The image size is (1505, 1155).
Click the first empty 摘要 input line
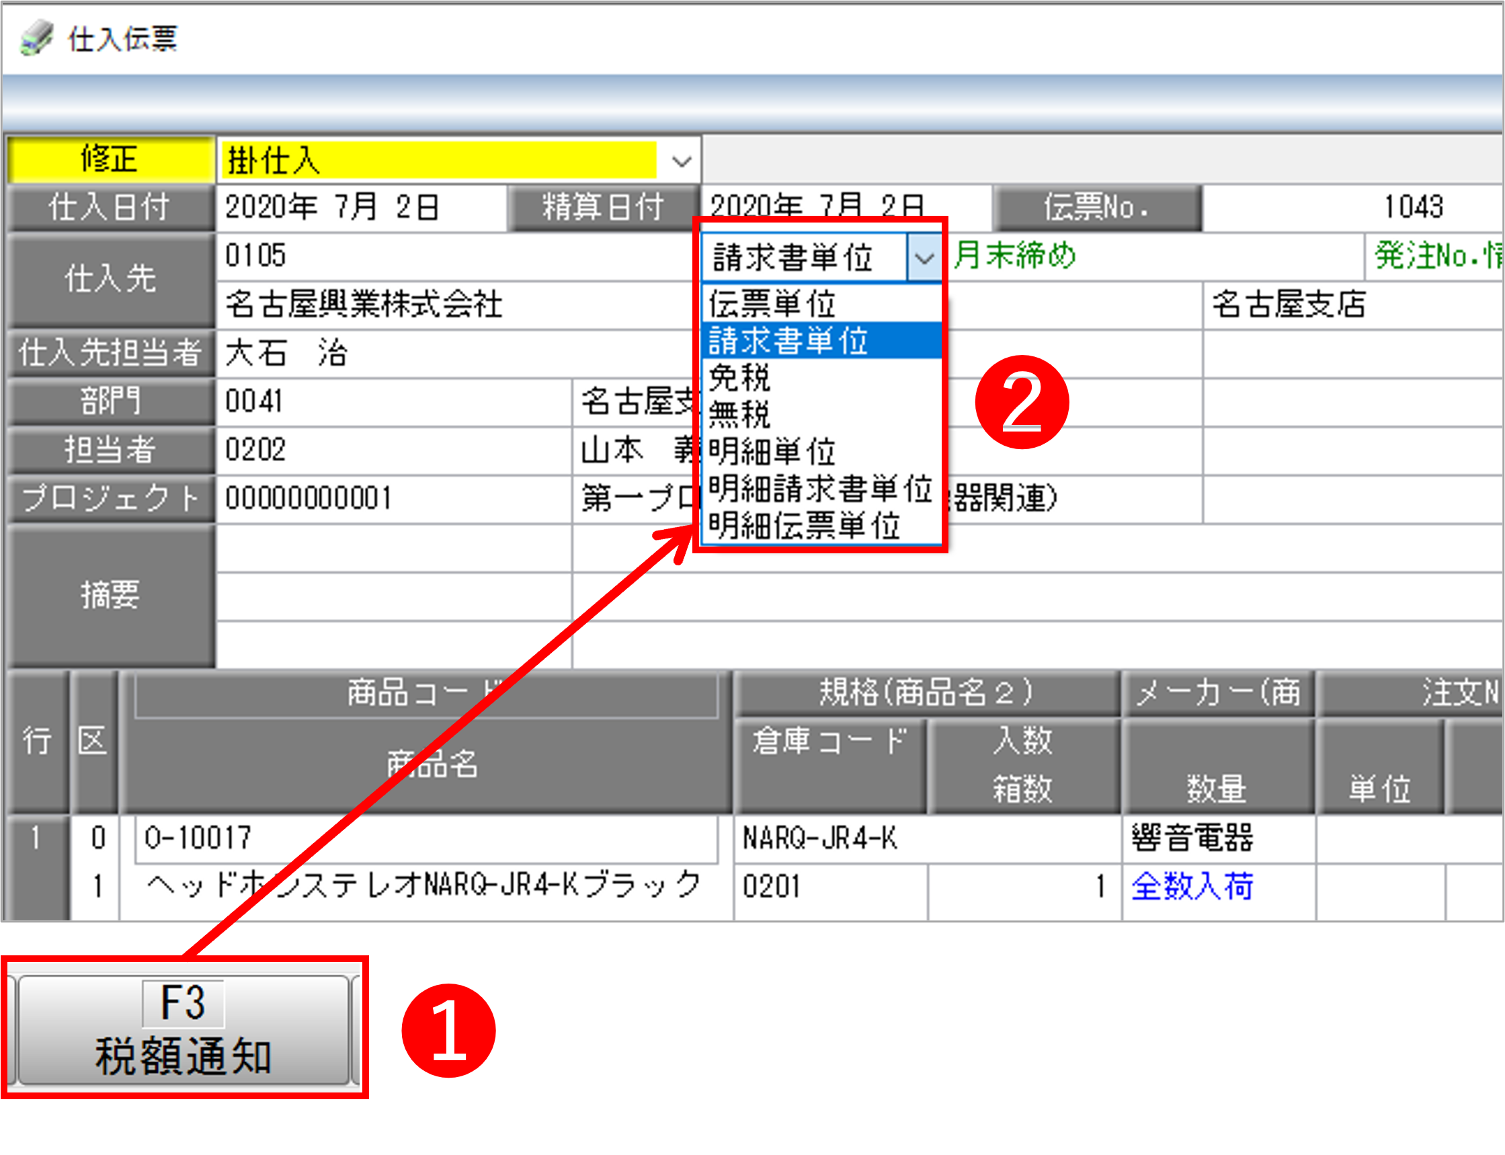[394, 548]
